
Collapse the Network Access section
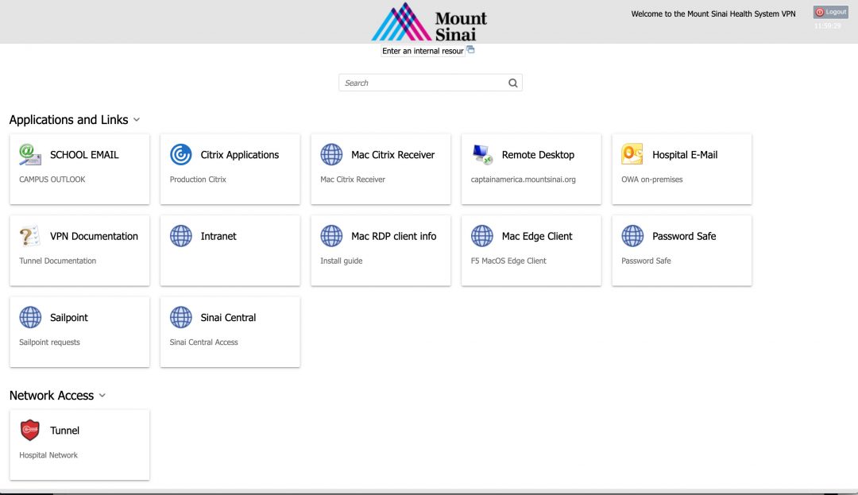(x=102, y=396)
